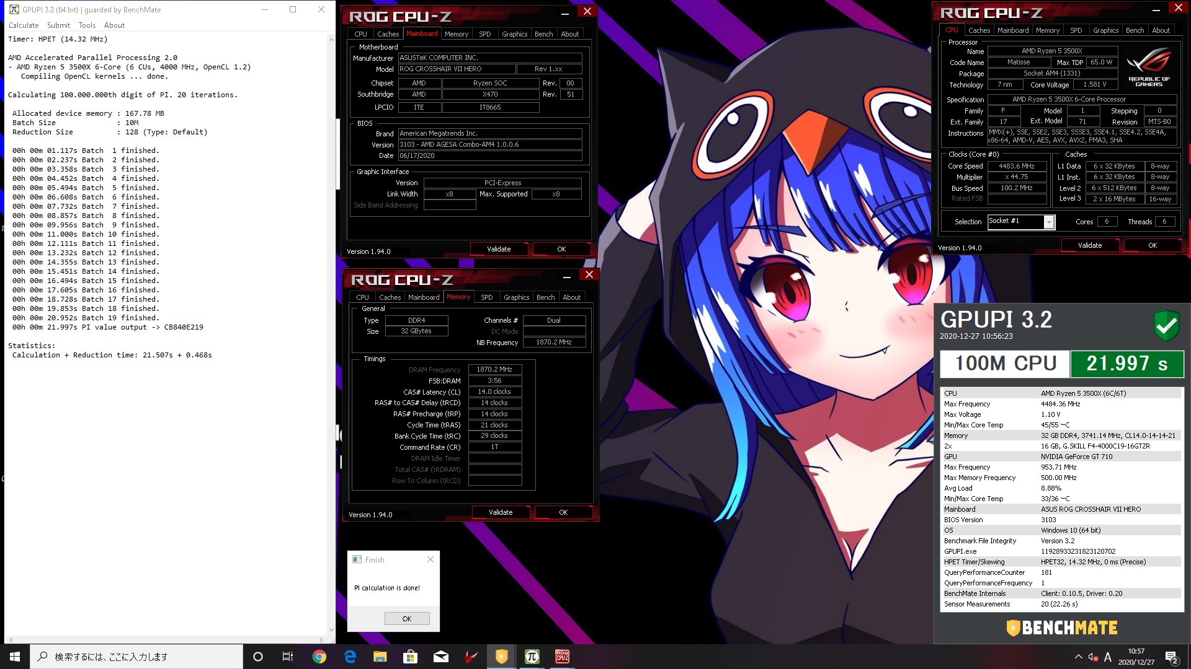This screenshot has height=669, width=1191.
Task: Open Mainboard tab in Memory CPU-Z window
Action: click(424, 297)
